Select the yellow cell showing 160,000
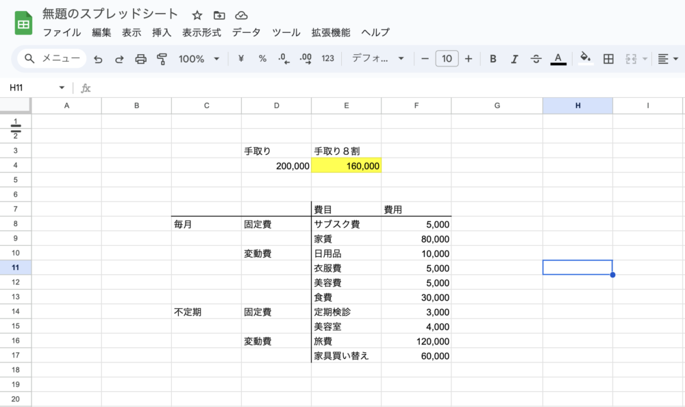 click(347, 166)
